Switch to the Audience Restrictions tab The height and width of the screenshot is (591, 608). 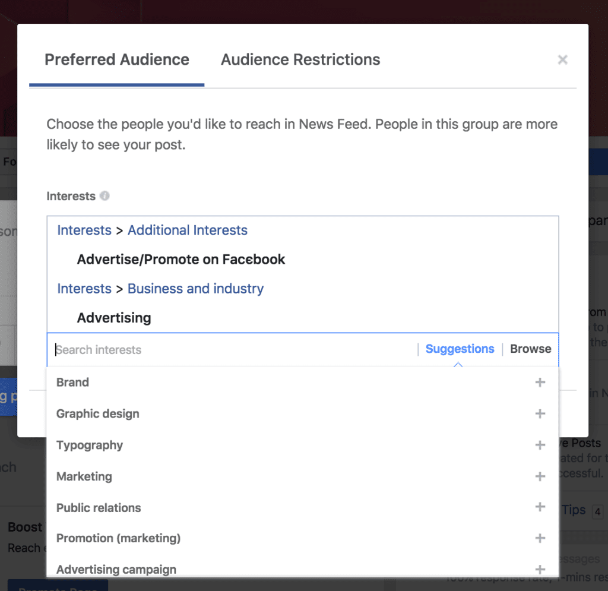(x=300, y=59)
